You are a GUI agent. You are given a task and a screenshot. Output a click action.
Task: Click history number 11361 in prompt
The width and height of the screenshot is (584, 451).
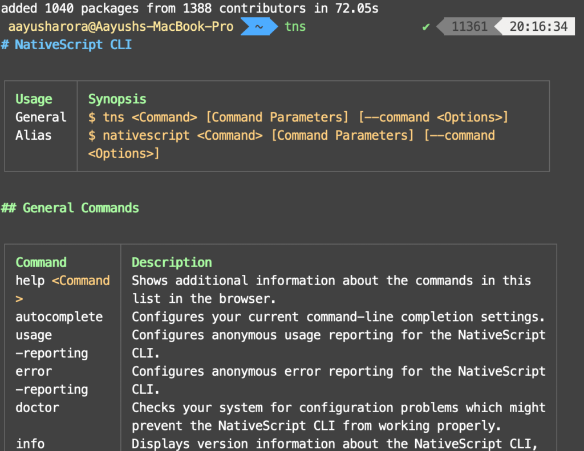pyautogui.click(x=469, y=26)
